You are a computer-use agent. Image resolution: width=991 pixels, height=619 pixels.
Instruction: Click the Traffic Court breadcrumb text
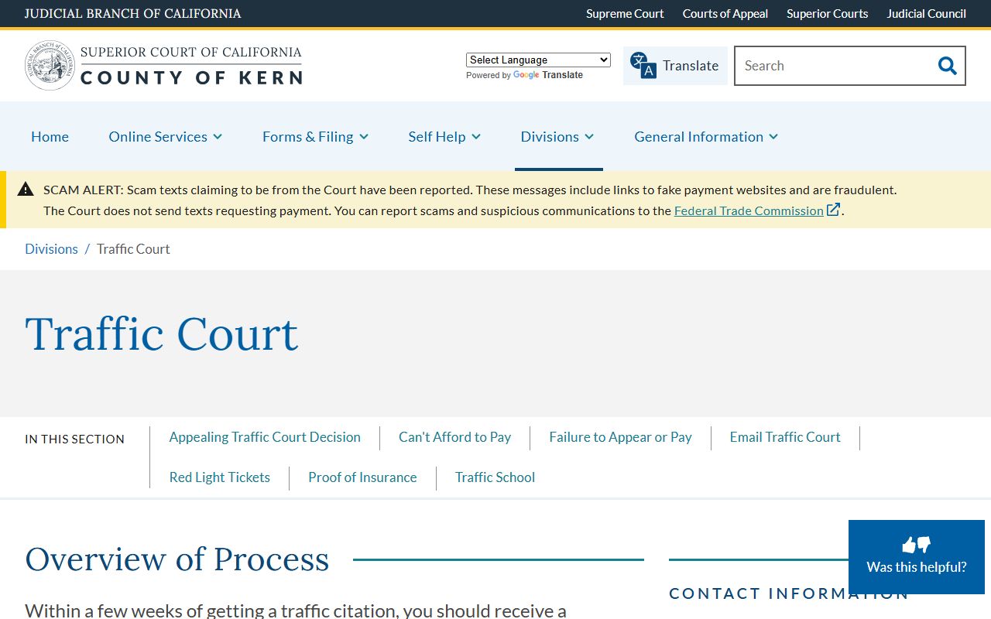[133, 248]
